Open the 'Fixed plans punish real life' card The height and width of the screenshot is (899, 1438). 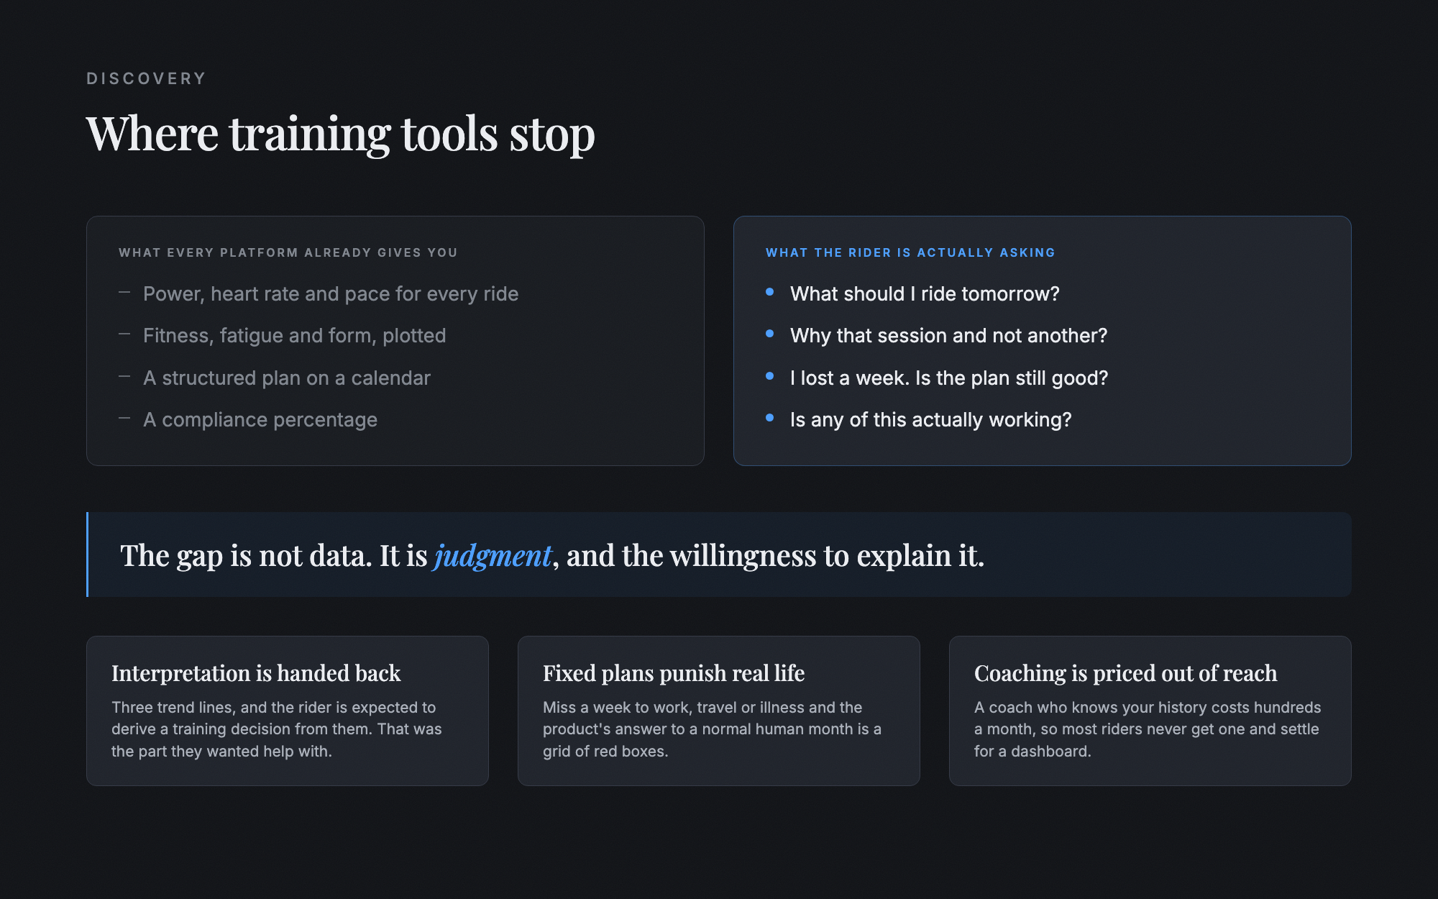tap(719, 711)
